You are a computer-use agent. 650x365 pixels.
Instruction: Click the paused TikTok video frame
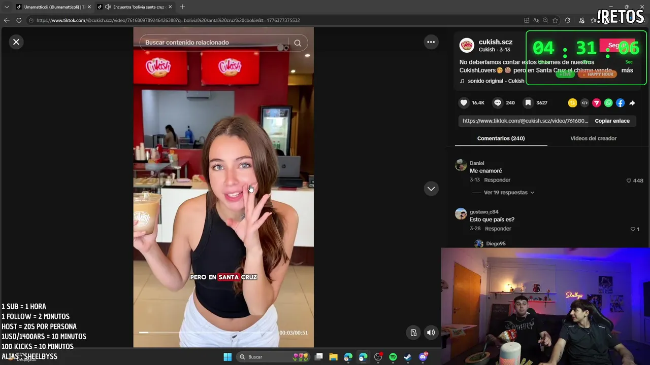(223, 188)
